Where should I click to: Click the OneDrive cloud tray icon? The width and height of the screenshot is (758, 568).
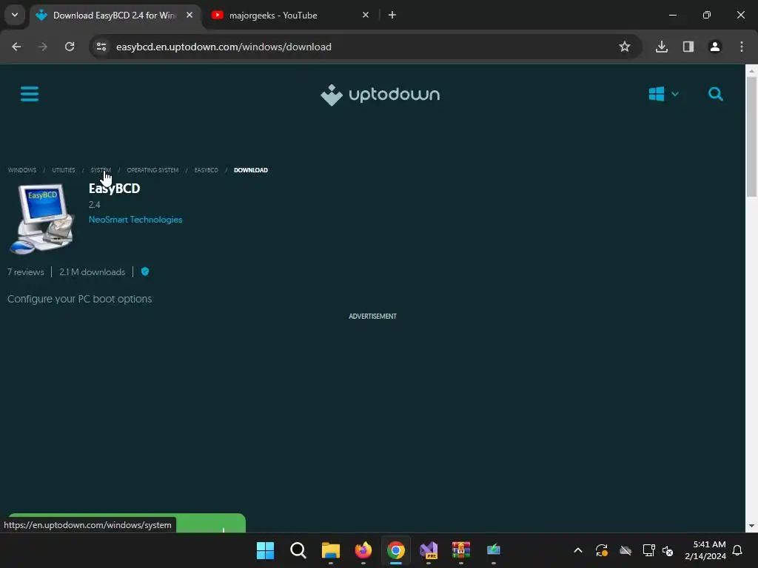(x=625, y=550)
